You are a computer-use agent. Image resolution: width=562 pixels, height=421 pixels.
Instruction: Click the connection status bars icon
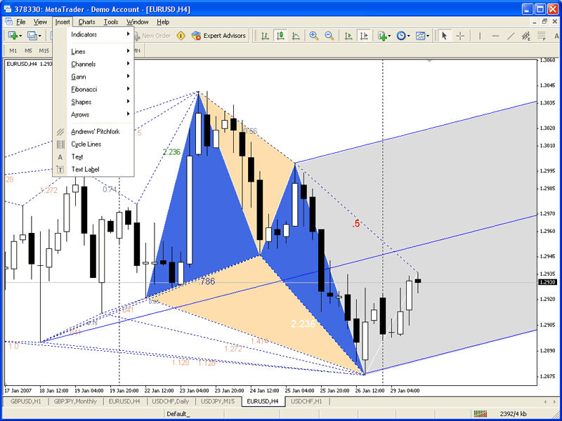tap(481, 414)
